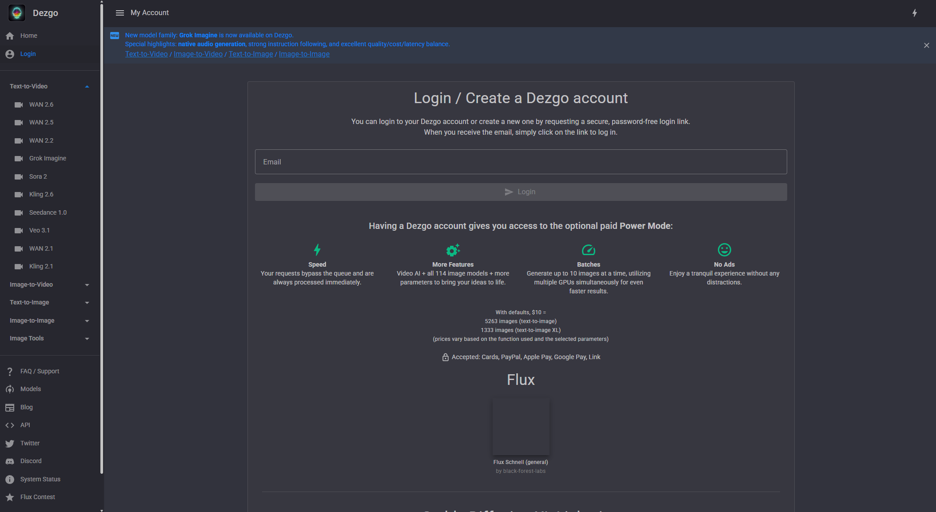936x512 pixels.
Task: Click the Email input field
Action: [520, 162]
